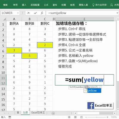Select column B header
Viewport: 119px width, 119px height.
pos(29,19)
